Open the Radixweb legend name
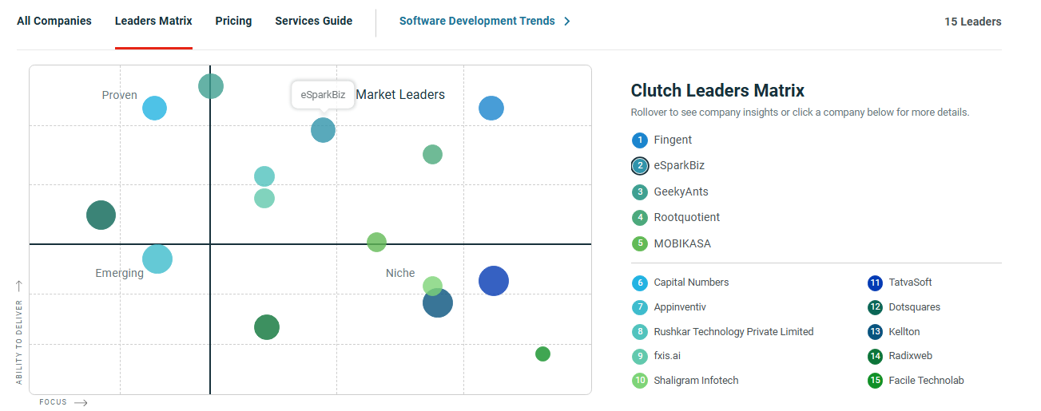 coord(911,356)
